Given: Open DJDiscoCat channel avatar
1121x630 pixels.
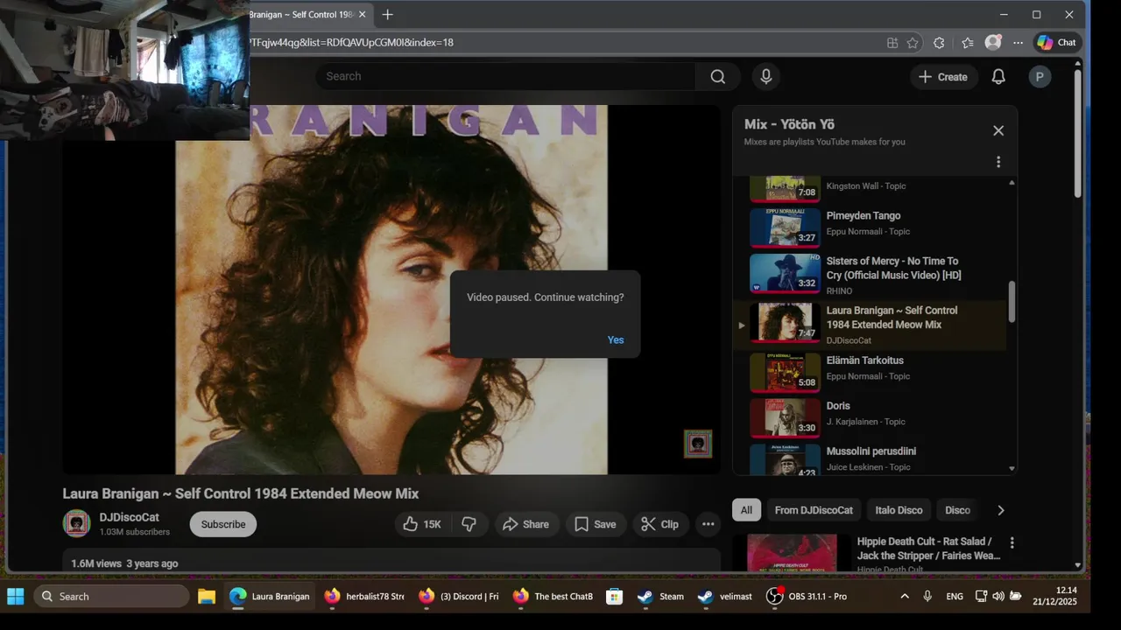Looking at the screenshot, I should pyautogui.click(x=77, y=523).
